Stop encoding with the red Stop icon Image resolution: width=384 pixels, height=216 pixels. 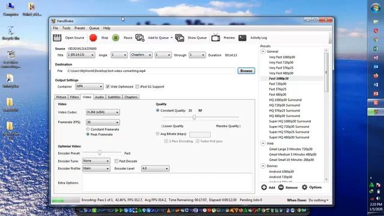pyautogui.click(x=93, y=38)
